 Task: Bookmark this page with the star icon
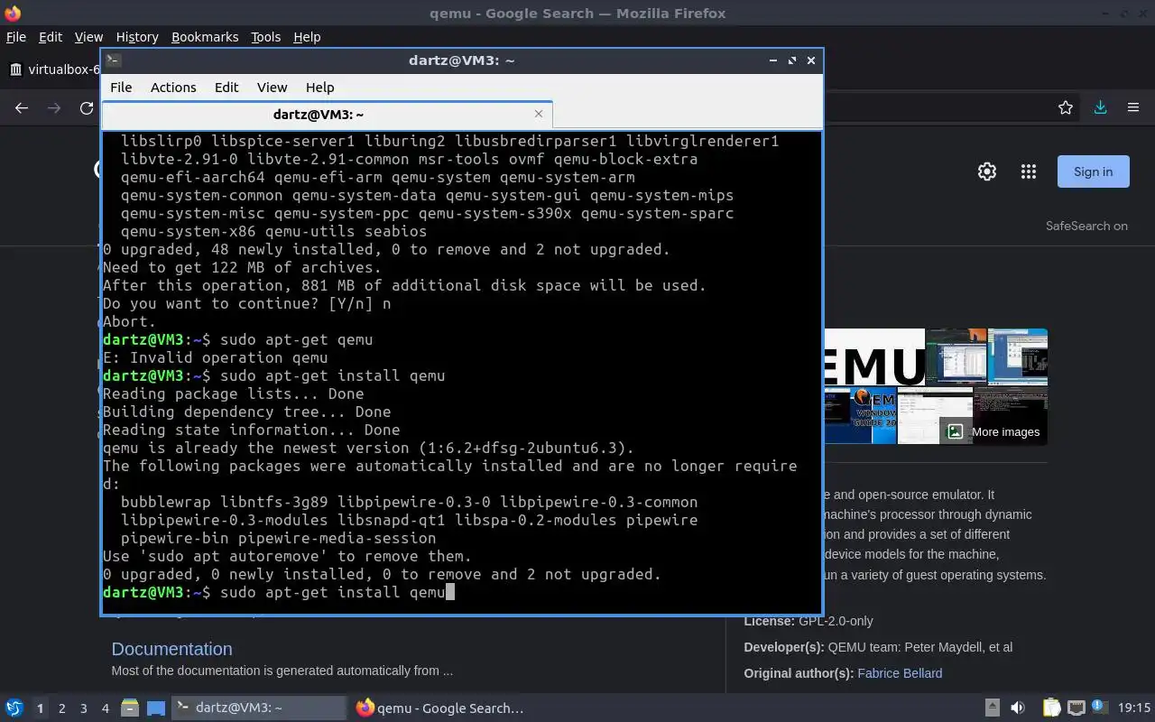click(1066, 108)
